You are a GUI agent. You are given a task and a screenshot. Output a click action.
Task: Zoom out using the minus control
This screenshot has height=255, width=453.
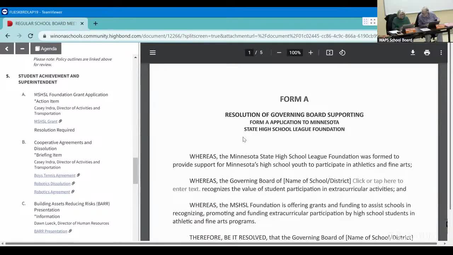tap(279, 52)
